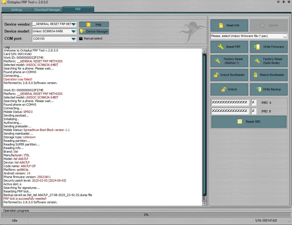This screenshot has width=292, height=225.
Task: Click the Octoplus app icon in title bar
Action: point(4,2)
